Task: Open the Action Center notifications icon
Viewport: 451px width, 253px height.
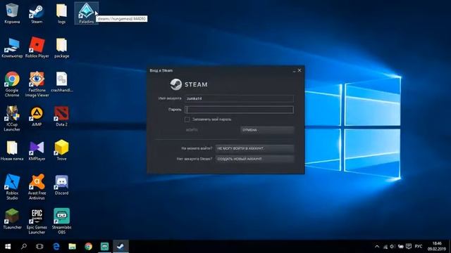Action: click(x=409, y=247)
